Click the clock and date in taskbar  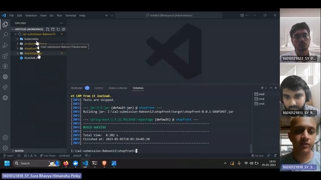(x=269, y=163)
